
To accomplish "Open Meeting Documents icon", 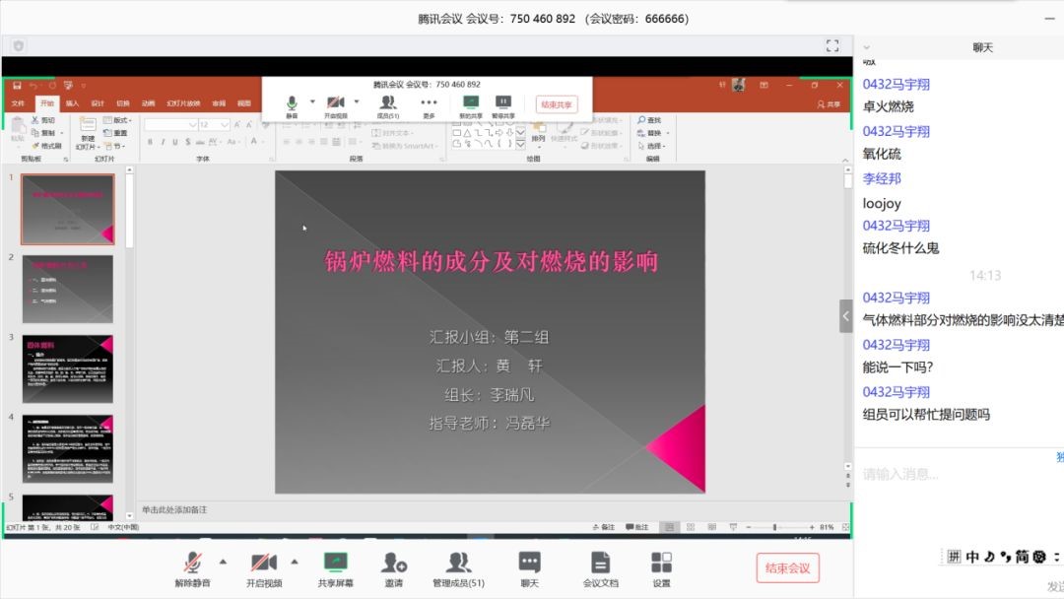I will 600,568.
